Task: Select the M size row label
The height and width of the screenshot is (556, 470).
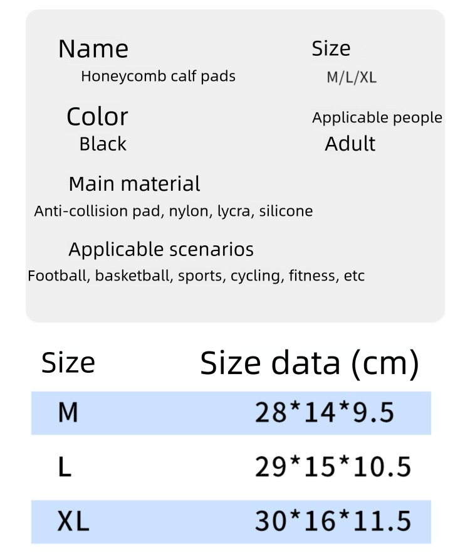Action: pyautogui.click(x=68, y=413)
